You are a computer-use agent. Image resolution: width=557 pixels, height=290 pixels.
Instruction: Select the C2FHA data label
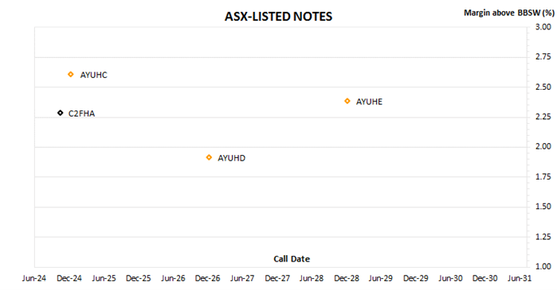[x=82, y=114]
